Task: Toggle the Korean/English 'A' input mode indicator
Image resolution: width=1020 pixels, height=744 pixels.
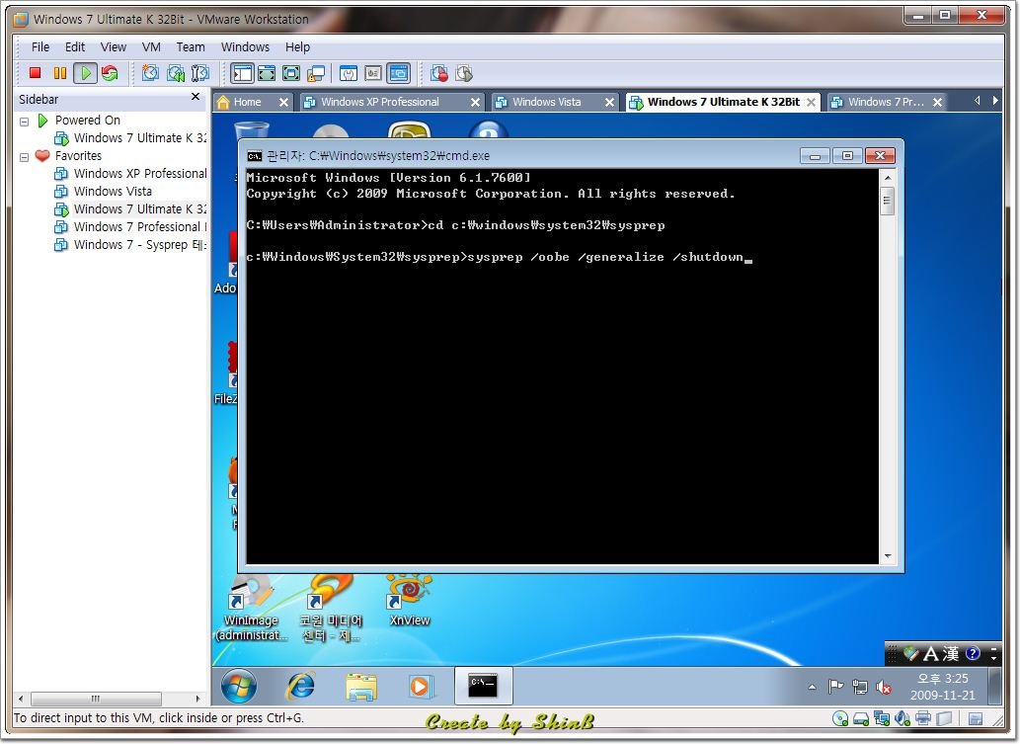Action: (928, 653)
